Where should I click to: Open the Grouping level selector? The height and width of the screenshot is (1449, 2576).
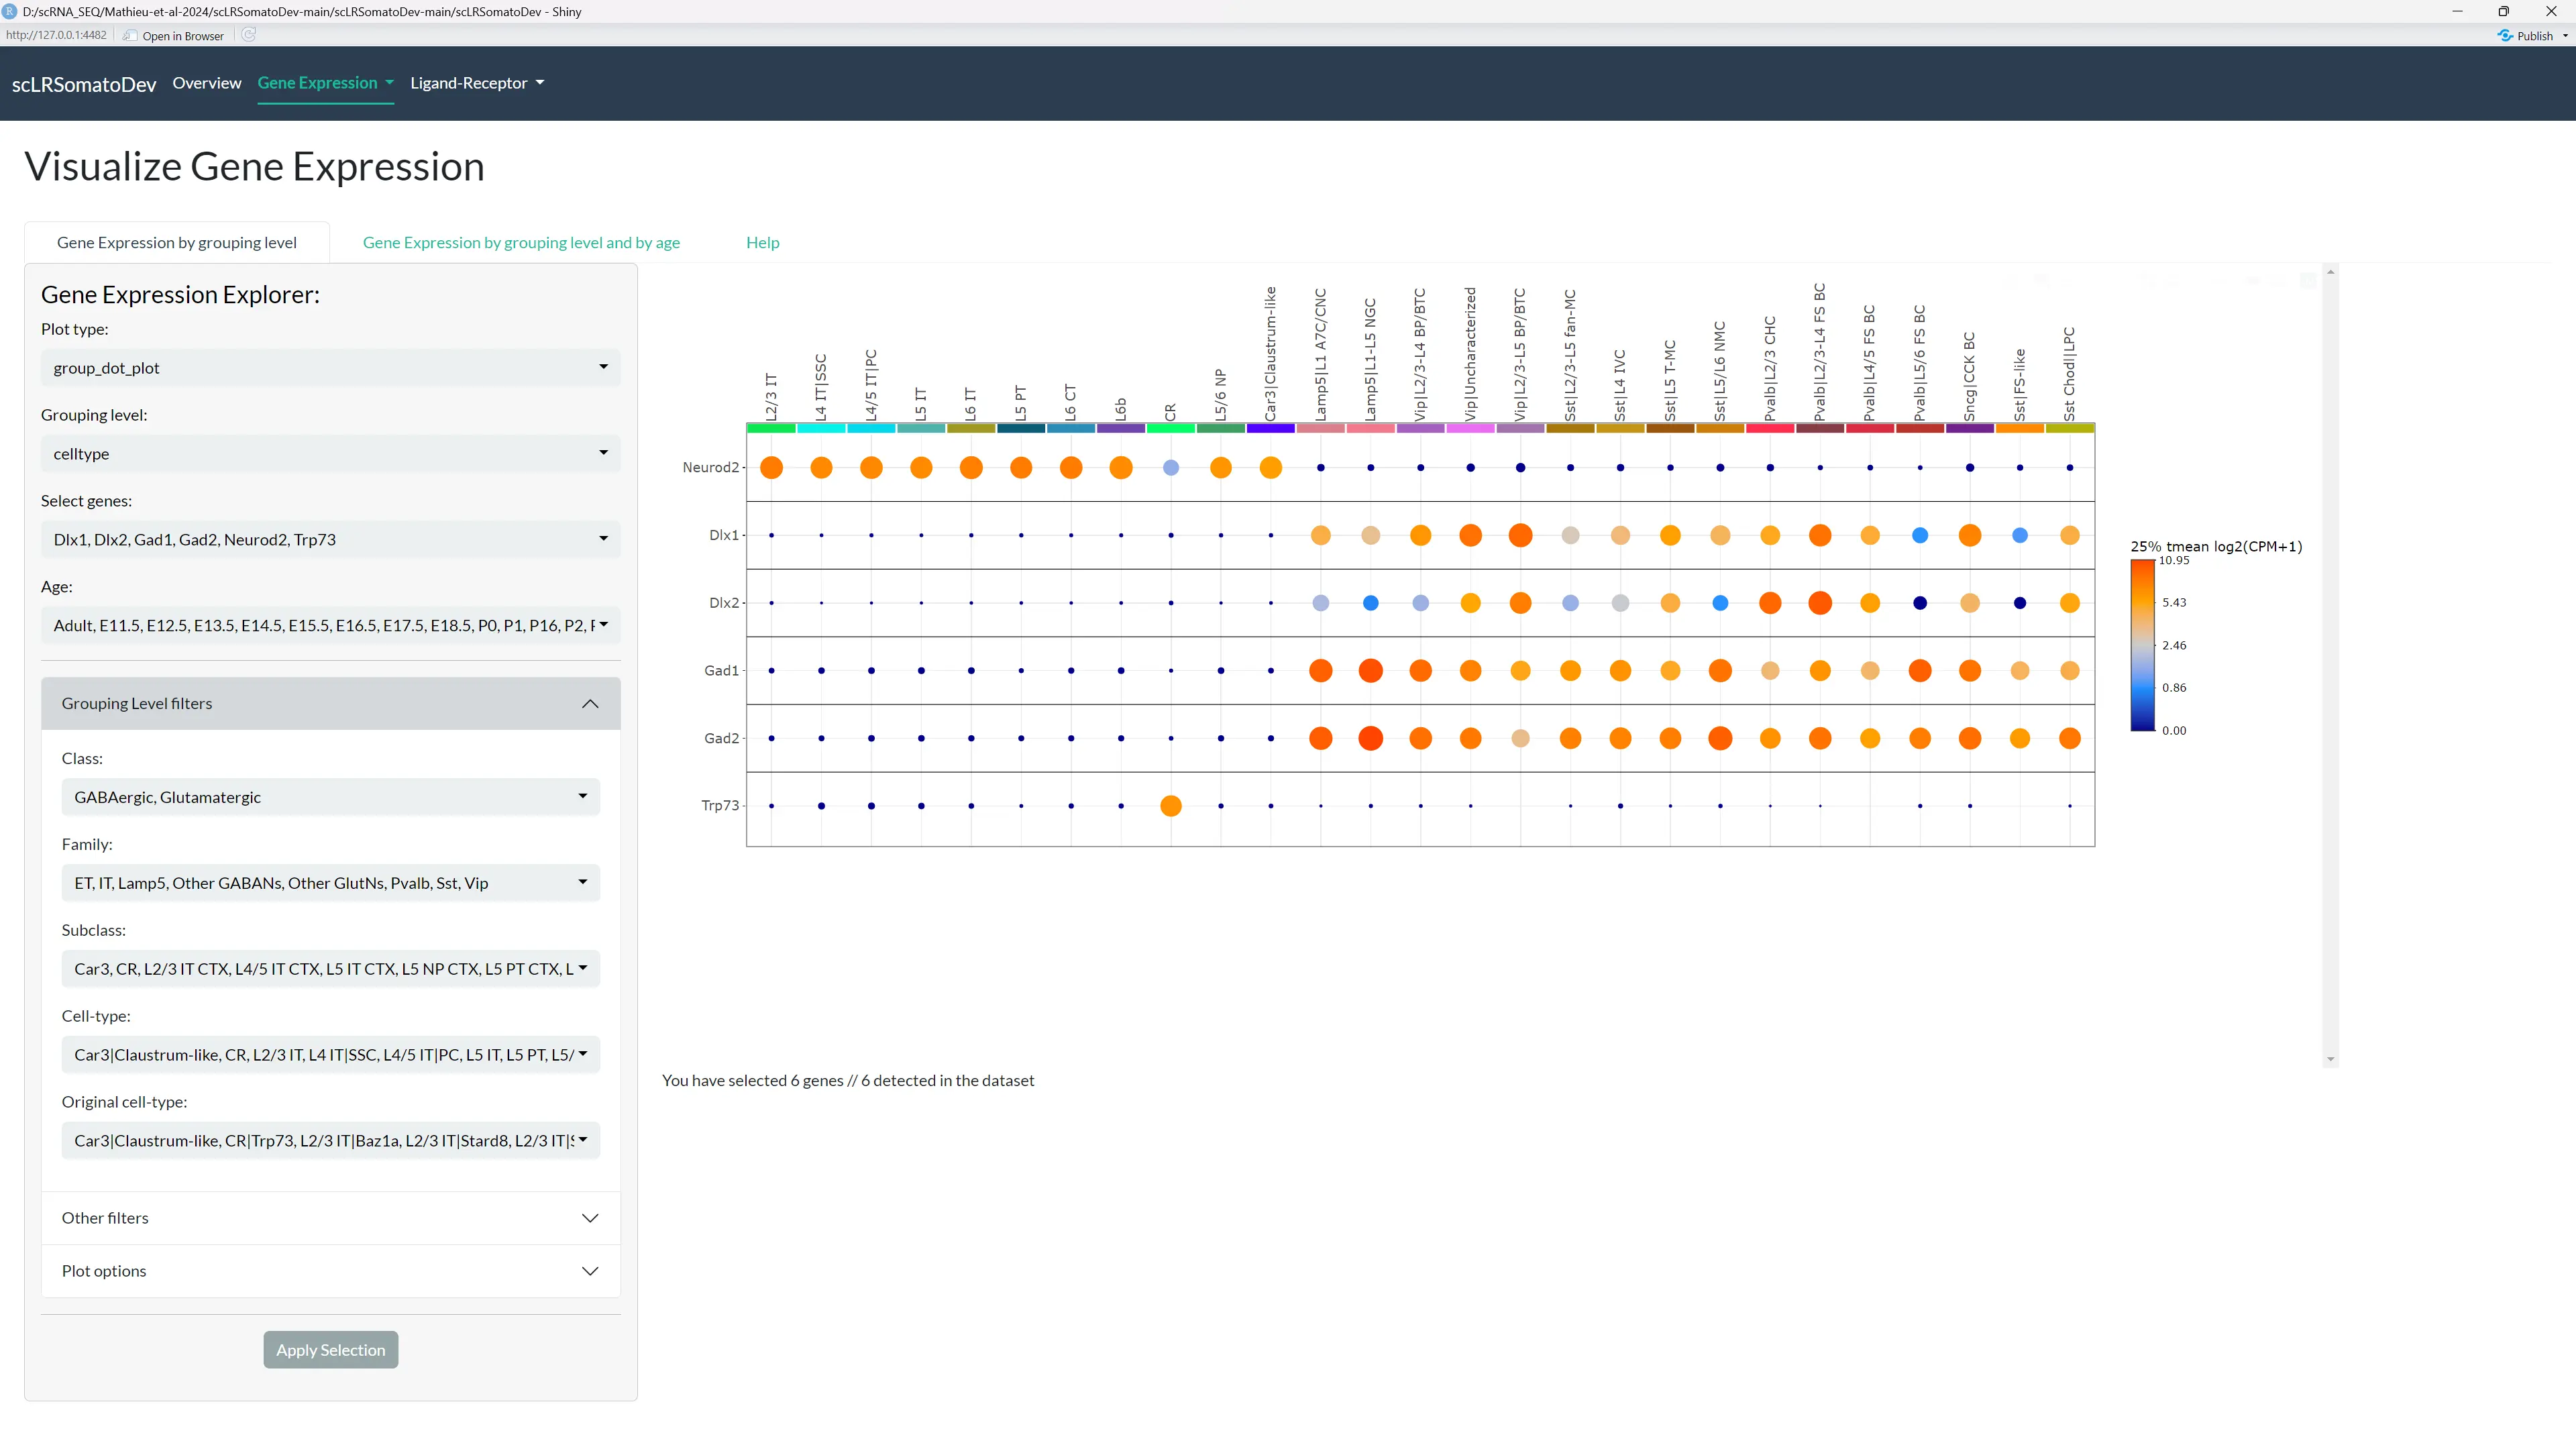(x=330, y=453)
